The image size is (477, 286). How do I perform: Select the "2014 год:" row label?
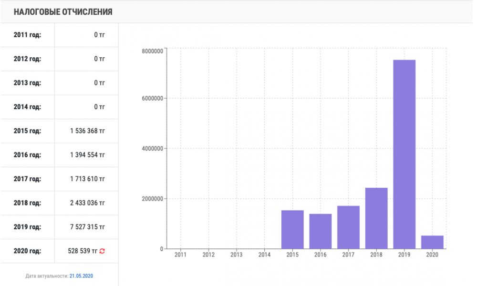tap(27, 107)
